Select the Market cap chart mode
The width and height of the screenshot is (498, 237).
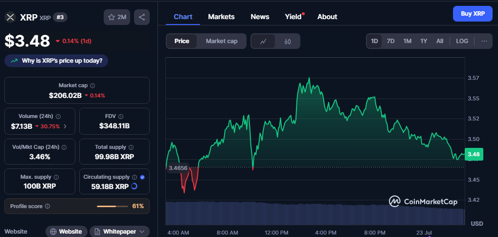click(x=222, y=41)
